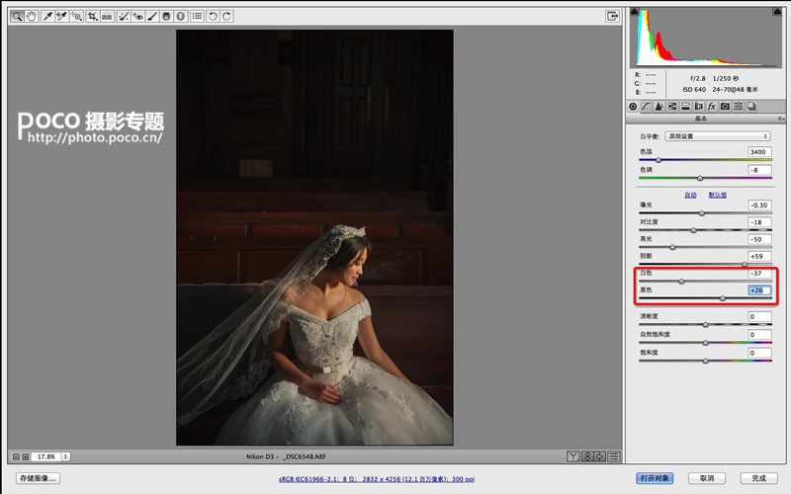The width and height of the screenshot is (791, 494).
Task: Select the White Balance eyedropper tool
Action: pyautogui.click(x=47, y=16)
